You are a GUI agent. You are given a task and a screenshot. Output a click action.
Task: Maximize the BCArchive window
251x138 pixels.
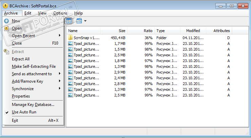coord(232,6)
